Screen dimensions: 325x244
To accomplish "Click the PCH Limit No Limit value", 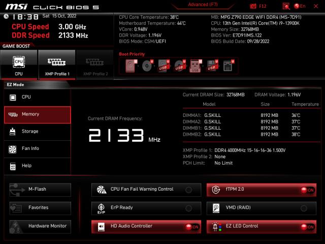I will 223,163.
